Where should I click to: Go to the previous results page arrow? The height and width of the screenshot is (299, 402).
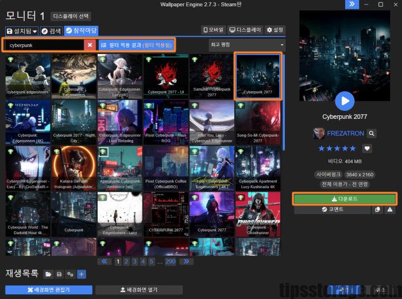[105, 261]
